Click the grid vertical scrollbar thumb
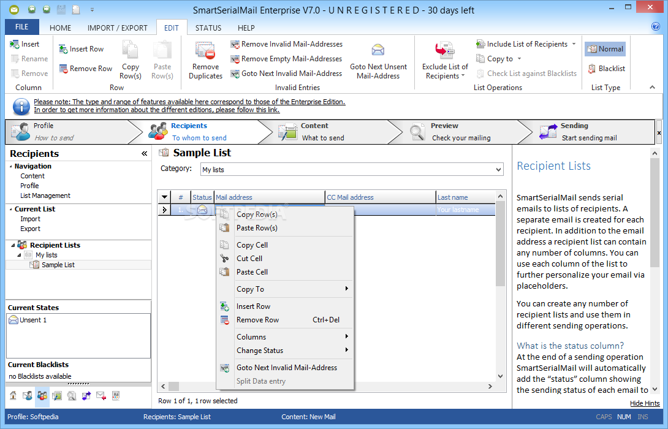 [501, 244]
